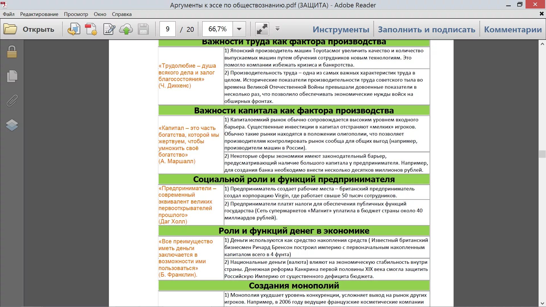
Task: Open the Заполнить и подписать tool
Action: tap(427, 29)
